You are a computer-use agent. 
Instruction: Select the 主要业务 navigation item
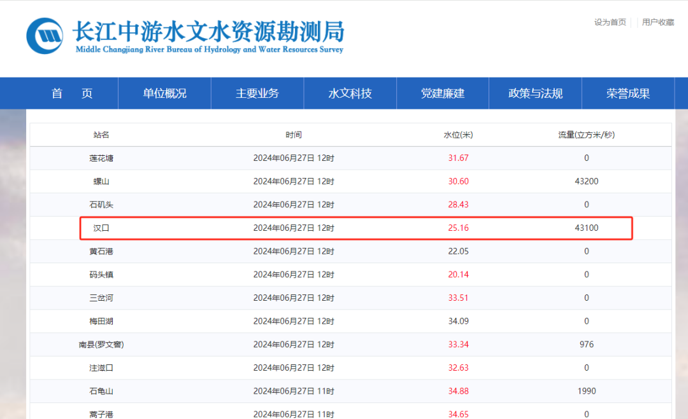(x=257, y=93)
